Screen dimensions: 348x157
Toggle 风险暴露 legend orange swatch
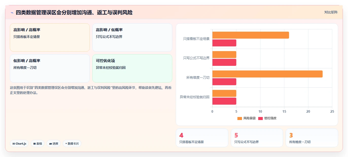tap(240, 119)
